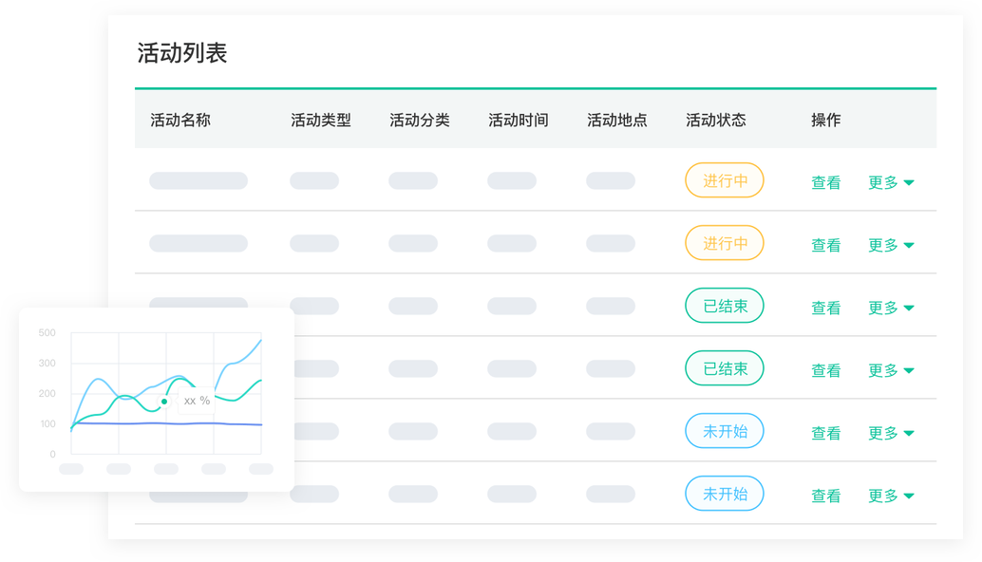Click the 活动地点 column header

pyautogui.click(x=617, y=120)
